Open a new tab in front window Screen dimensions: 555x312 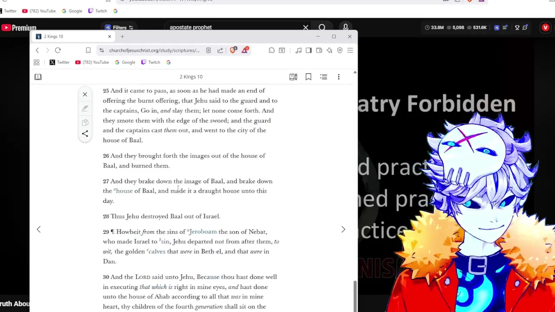122,36
